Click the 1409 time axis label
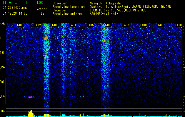185x117 pixels. (161, 25)
